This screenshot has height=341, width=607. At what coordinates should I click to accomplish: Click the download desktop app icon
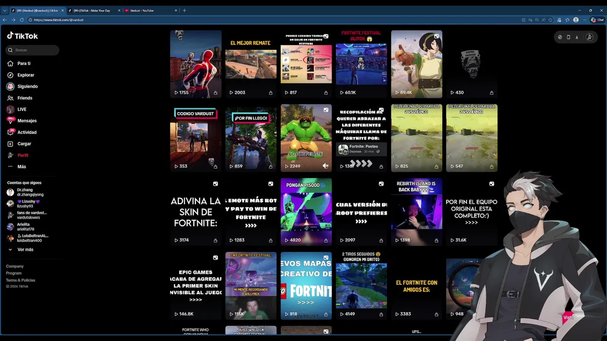point(577,37)
